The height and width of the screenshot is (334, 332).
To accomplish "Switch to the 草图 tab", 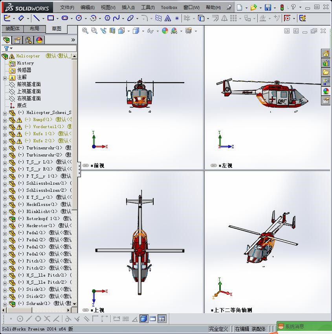I will pyautogui.click(x=57, y=29).
